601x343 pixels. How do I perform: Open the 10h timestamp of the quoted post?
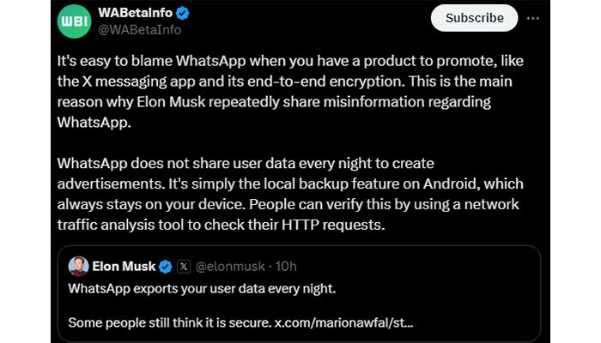click(x=286, y=266)
